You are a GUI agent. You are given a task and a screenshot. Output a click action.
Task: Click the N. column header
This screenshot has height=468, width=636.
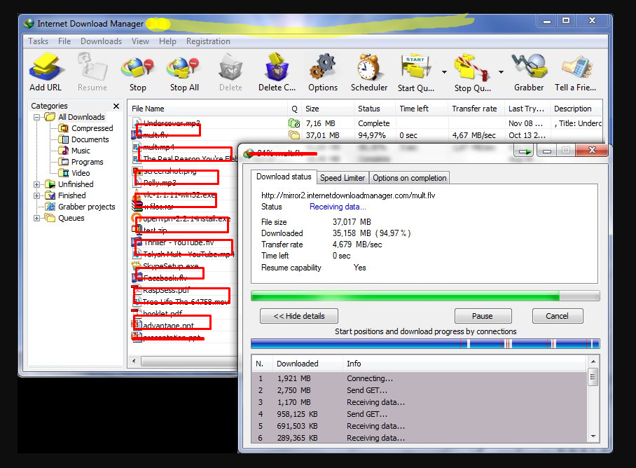point(262,364)
